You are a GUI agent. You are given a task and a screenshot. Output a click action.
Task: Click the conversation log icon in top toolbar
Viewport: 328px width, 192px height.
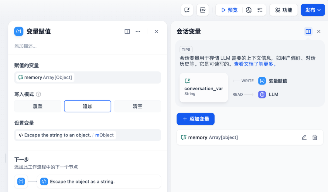[187, 10]
